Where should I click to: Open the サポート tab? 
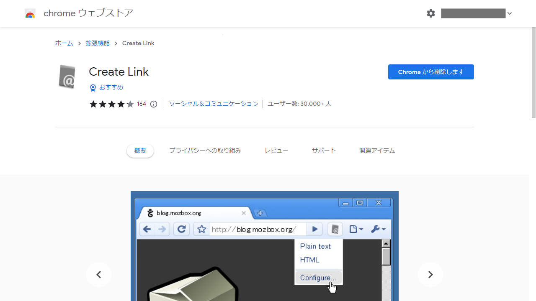click(324, 150)
